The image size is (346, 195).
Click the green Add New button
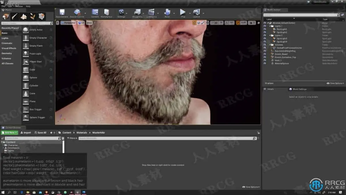9,133
